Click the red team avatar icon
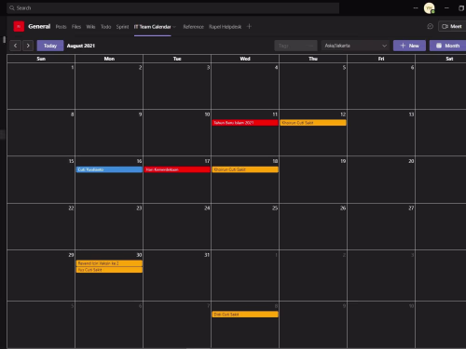 (x=19, y=27)
